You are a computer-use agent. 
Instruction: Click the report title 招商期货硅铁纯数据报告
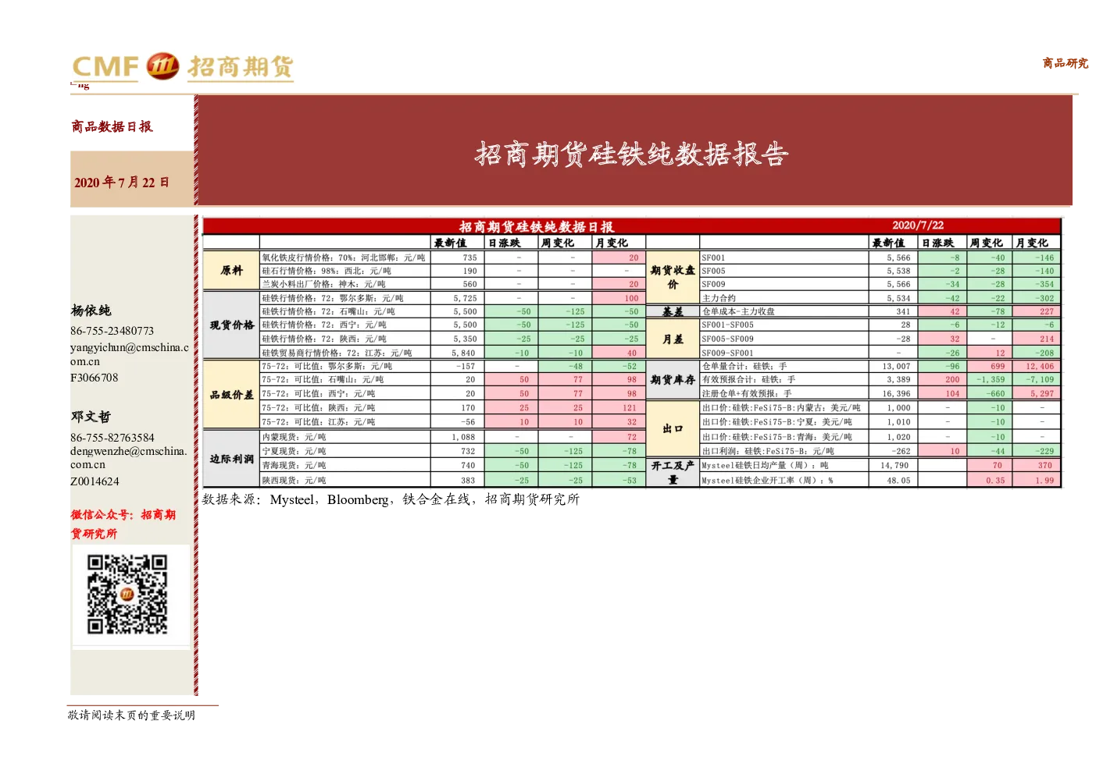click(x=632, y=154)
